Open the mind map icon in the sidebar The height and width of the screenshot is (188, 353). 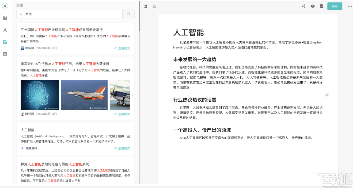pyautogui.click(x=5, y=30)
